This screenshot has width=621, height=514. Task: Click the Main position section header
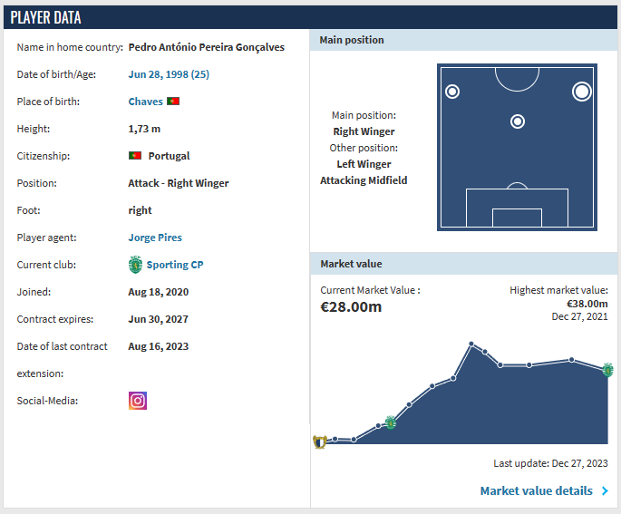(x=464, y=40)
